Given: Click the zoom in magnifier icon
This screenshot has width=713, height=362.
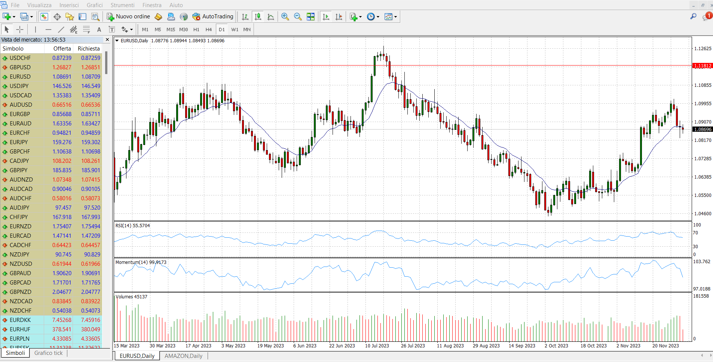Looking at the screenshot, I should [285, 16].
